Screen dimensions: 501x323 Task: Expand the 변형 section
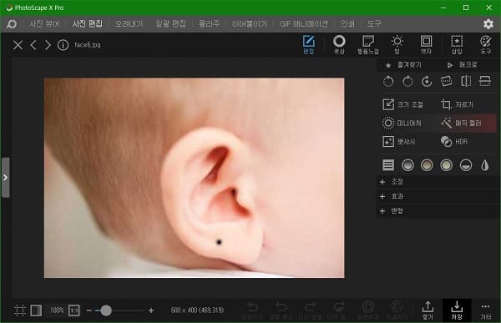click(437, 211)
